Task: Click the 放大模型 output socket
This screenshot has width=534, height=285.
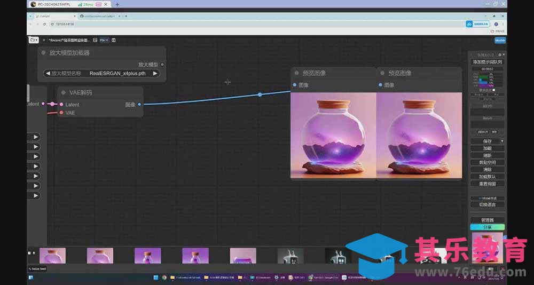Action: click(162, 65)
